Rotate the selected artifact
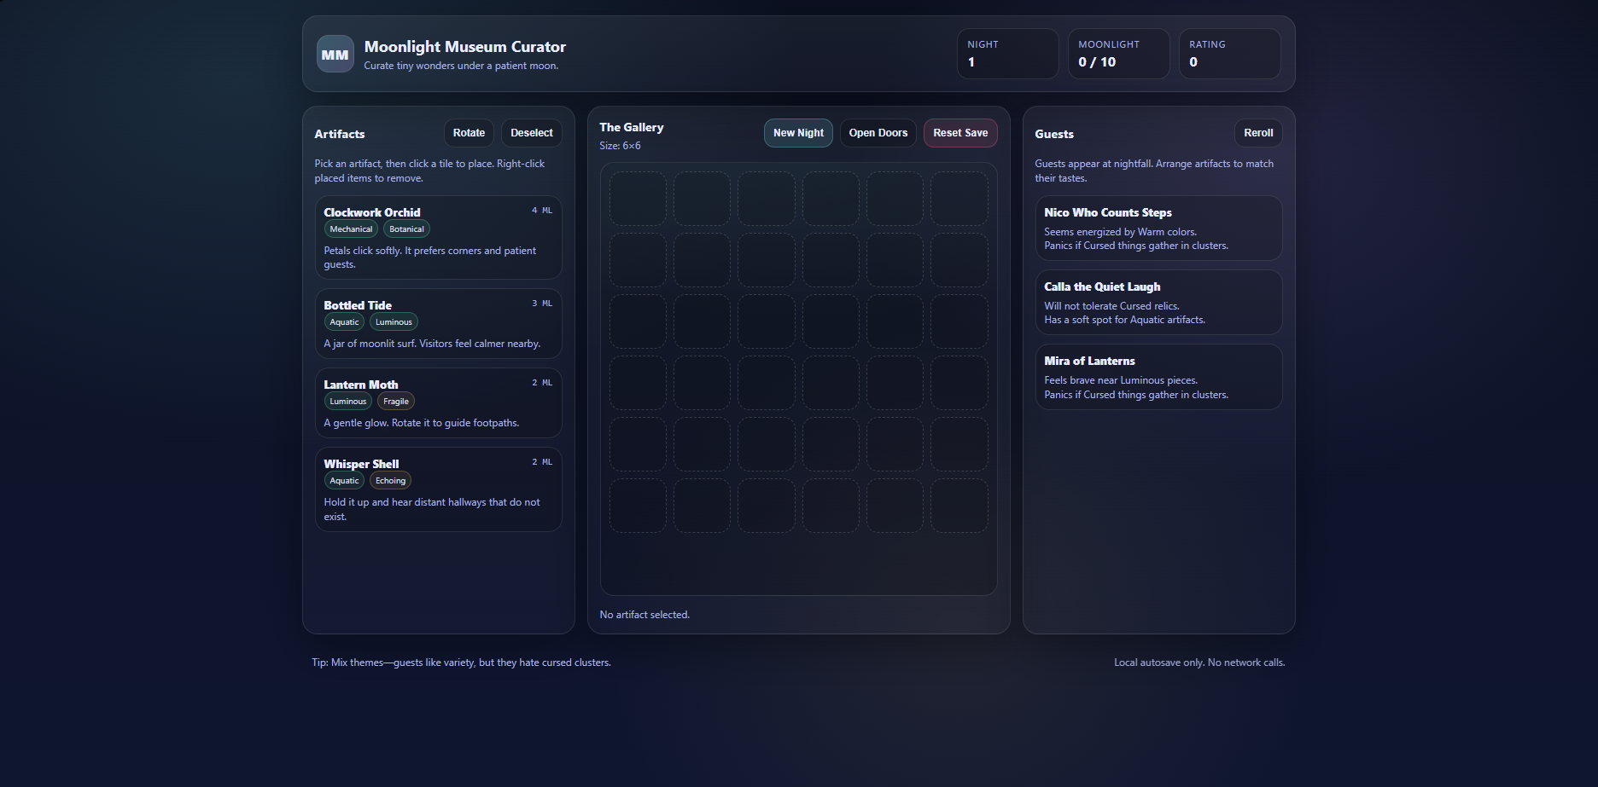 [x=469, y=132]
